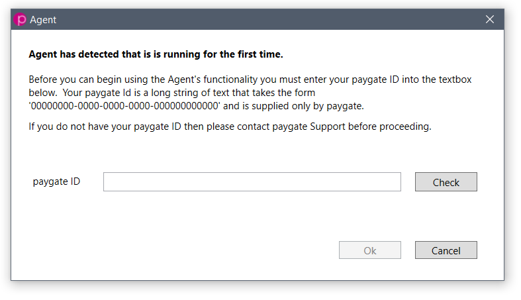Click the Check button

click(446, 181)
